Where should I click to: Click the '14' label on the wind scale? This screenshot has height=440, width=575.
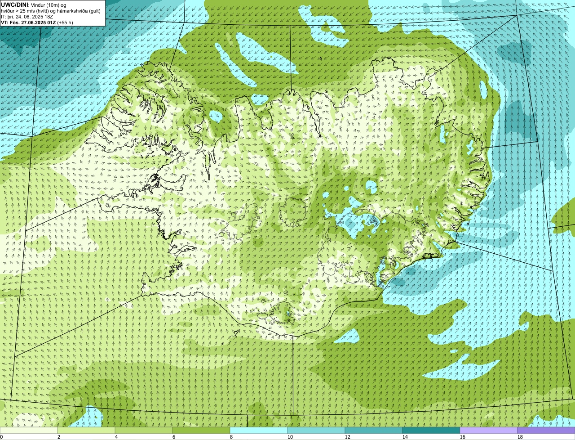tap(405, 437)
